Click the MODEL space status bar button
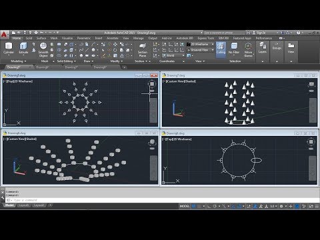320x240 pixels. [x=185, y=206]
